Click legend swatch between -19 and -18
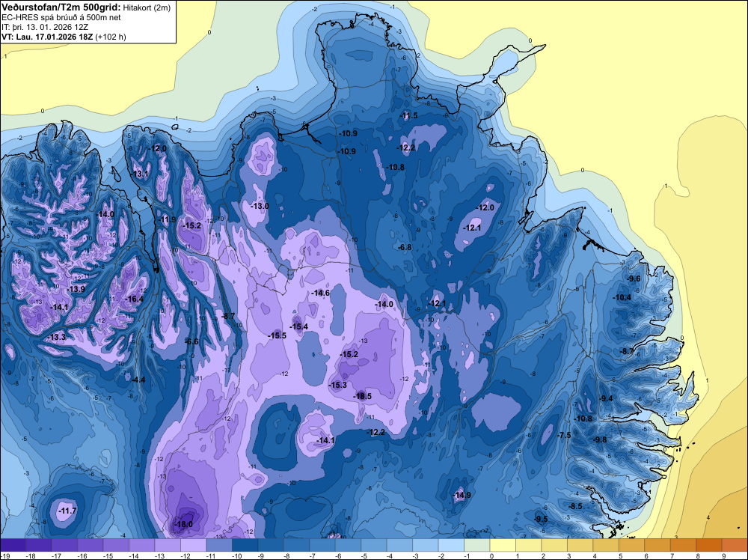The image size is (748, 560). [x=13, y=545]
